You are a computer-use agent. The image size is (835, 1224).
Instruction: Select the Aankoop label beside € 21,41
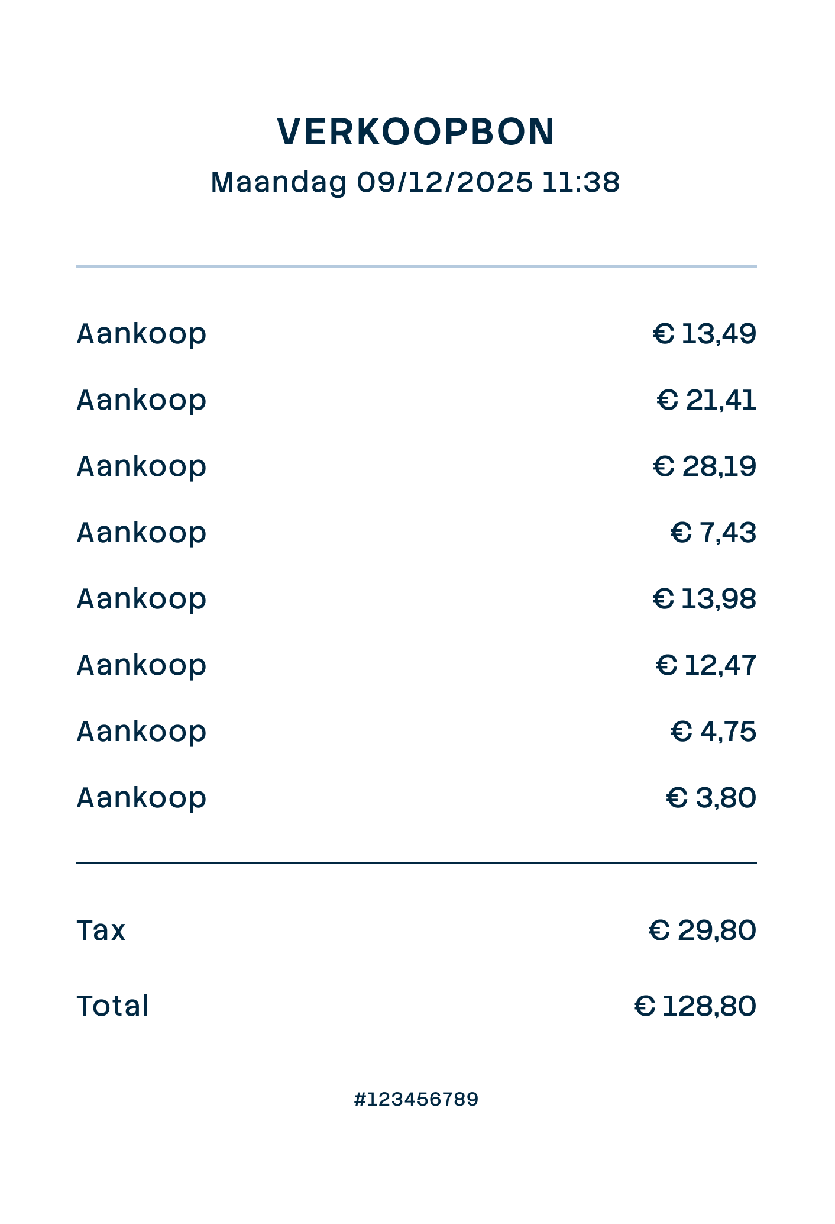141,400
